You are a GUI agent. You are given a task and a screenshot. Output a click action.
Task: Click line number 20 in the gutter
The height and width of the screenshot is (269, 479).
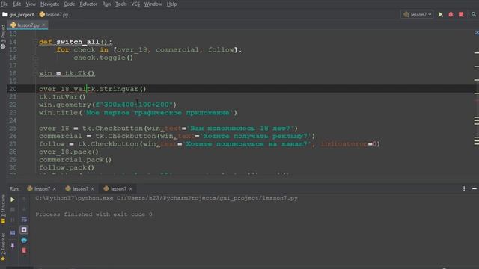tap(13, 89)
